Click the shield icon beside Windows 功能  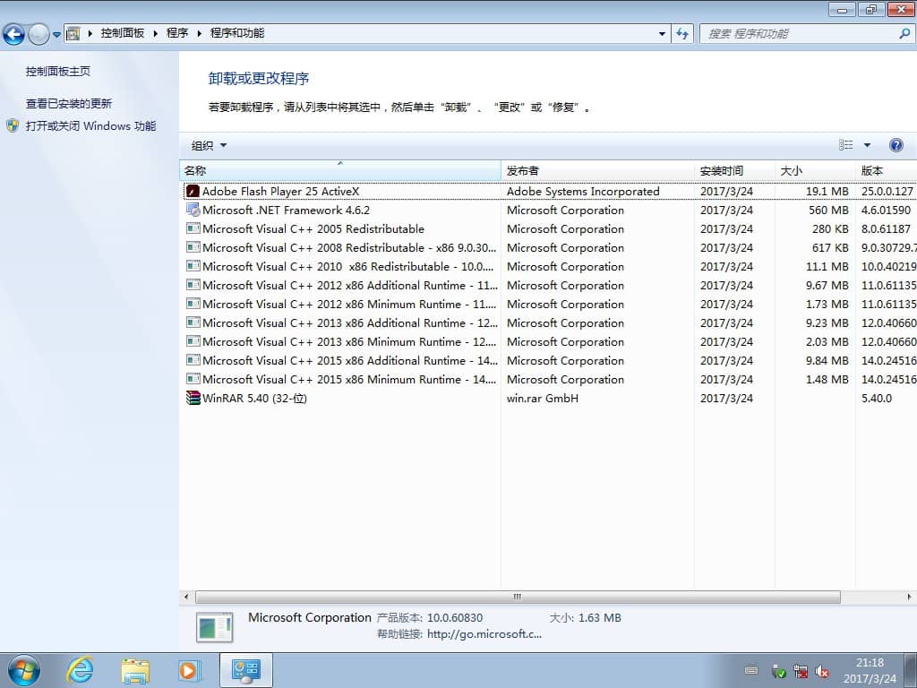(13, 125)
